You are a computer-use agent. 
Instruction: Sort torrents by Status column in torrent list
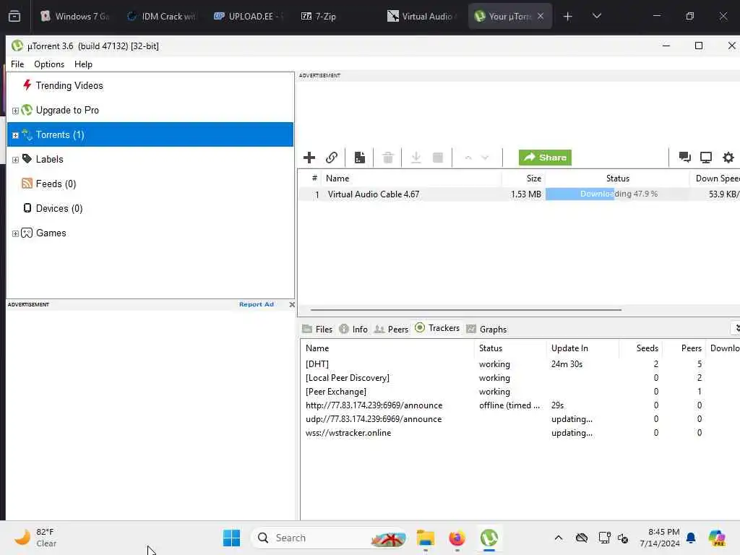617,178
